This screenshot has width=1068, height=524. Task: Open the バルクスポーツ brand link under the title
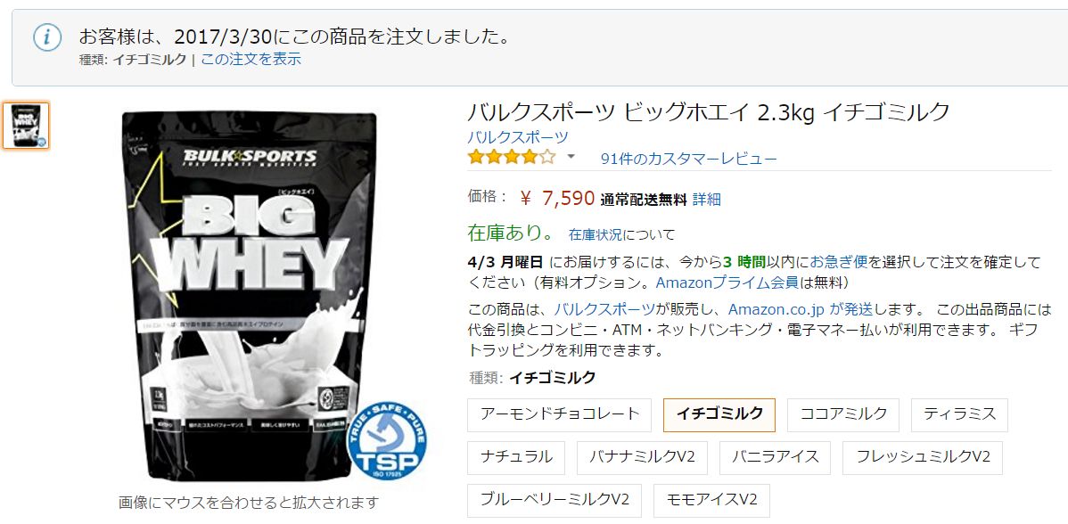[518, 136]
